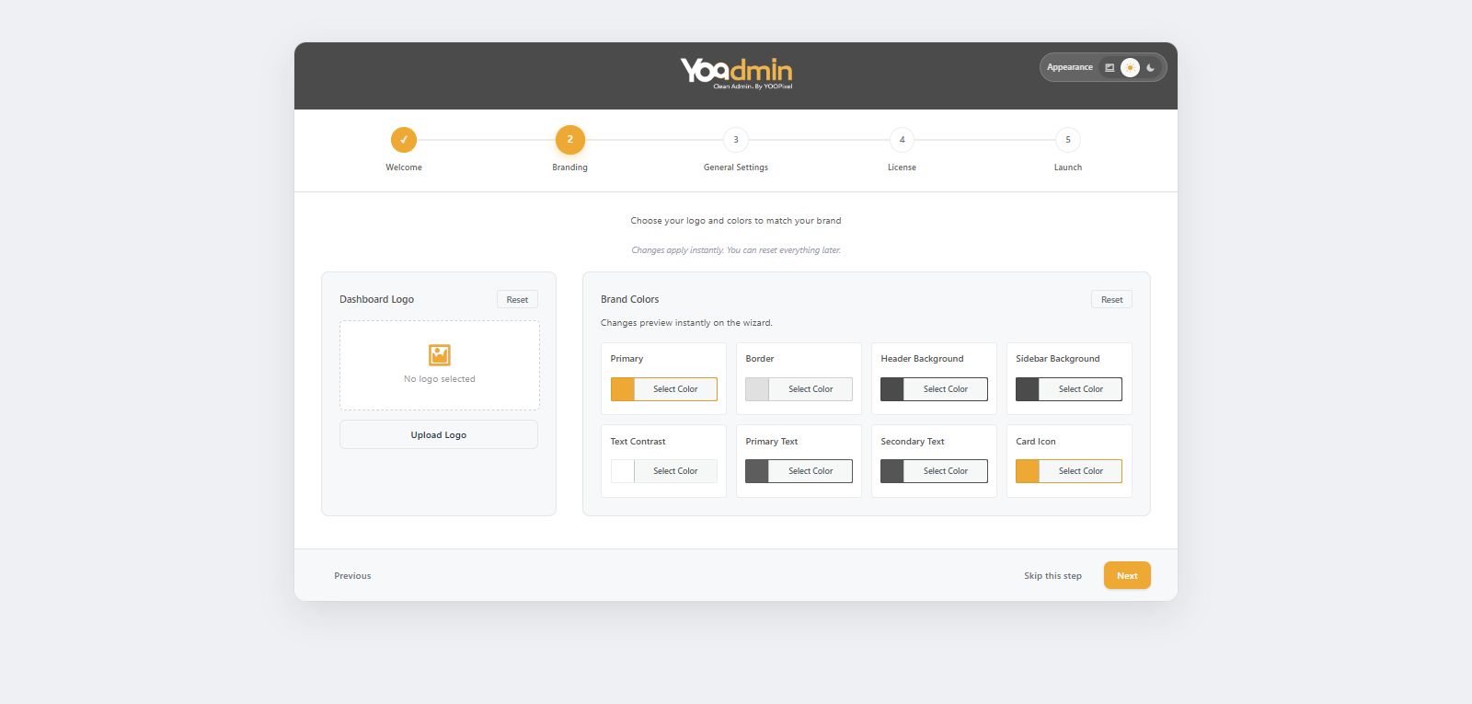1472x704 pixels.
Task: Proceed with the Next button
Action: click(x=1127, y=575)
